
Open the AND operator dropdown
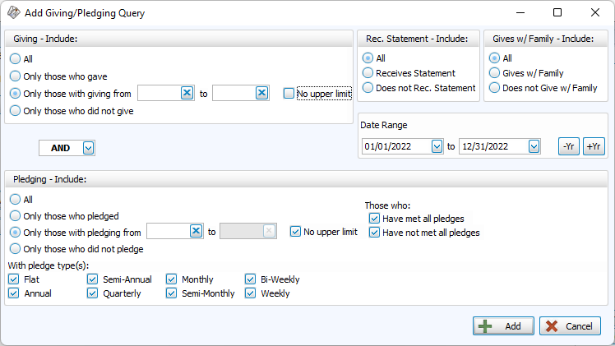pyautogui.click(x=89, y=148)
